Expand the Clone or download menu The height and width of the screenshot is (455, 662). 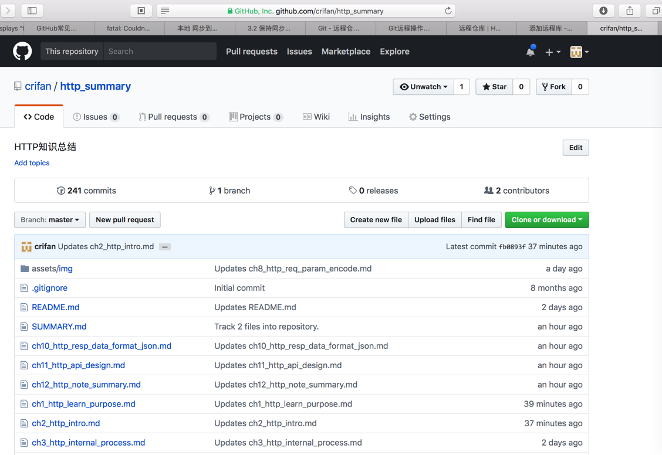click(x=546, y=220)
